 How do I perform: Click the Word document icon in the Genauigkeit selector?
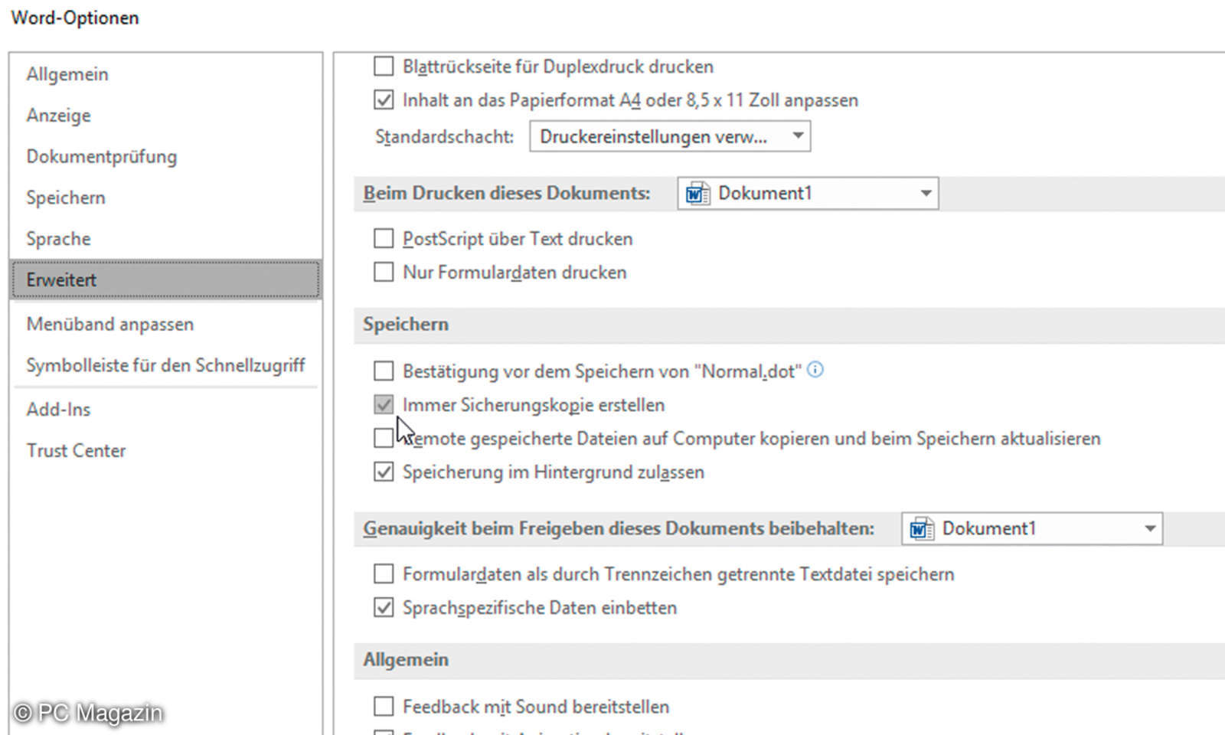coord(921,528)
